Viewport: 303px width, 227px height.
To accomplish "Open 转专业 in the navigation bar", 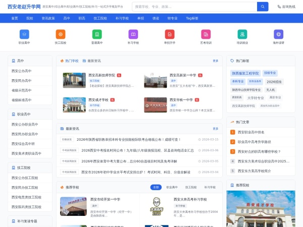I will click(172, 18).
